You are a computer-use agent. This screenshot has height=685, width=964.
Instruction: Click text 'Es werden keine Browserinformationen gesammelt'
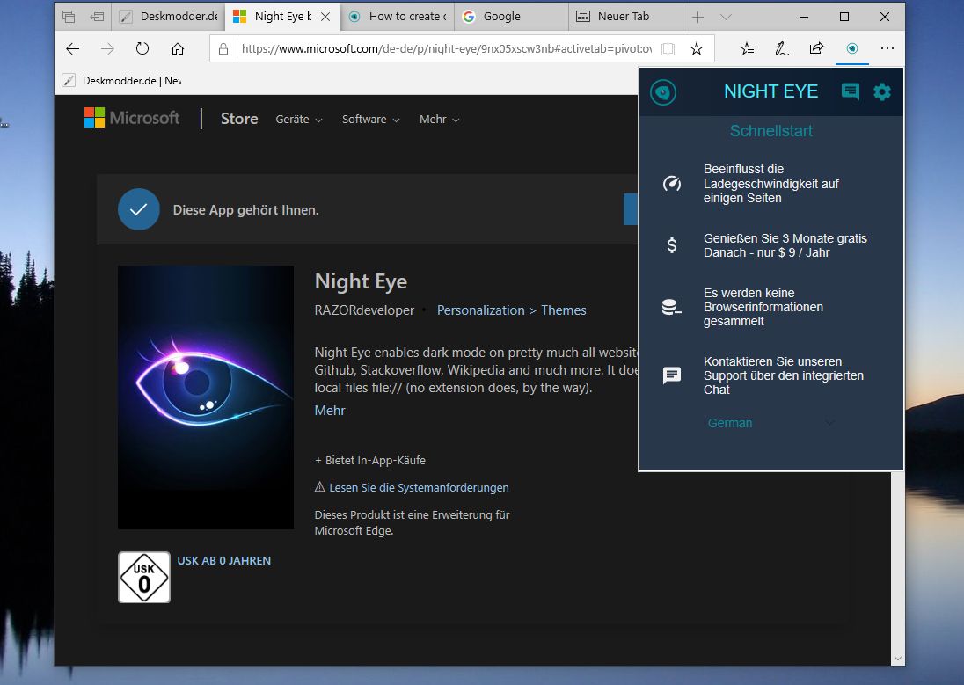(763, 307)
